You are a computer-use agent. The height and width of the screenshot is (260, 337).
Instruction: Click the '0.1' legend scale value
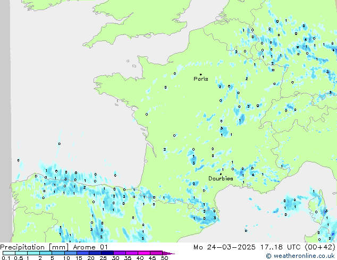(x=5, y=258)
